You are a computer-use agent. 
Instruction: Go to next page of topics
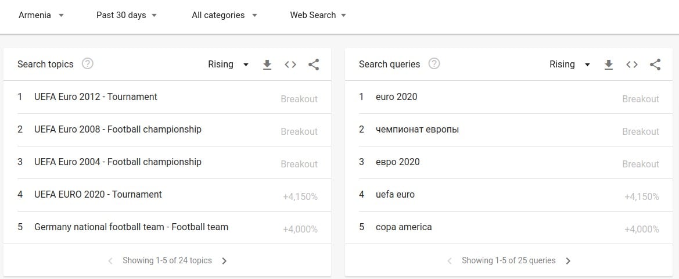[225, 261]
